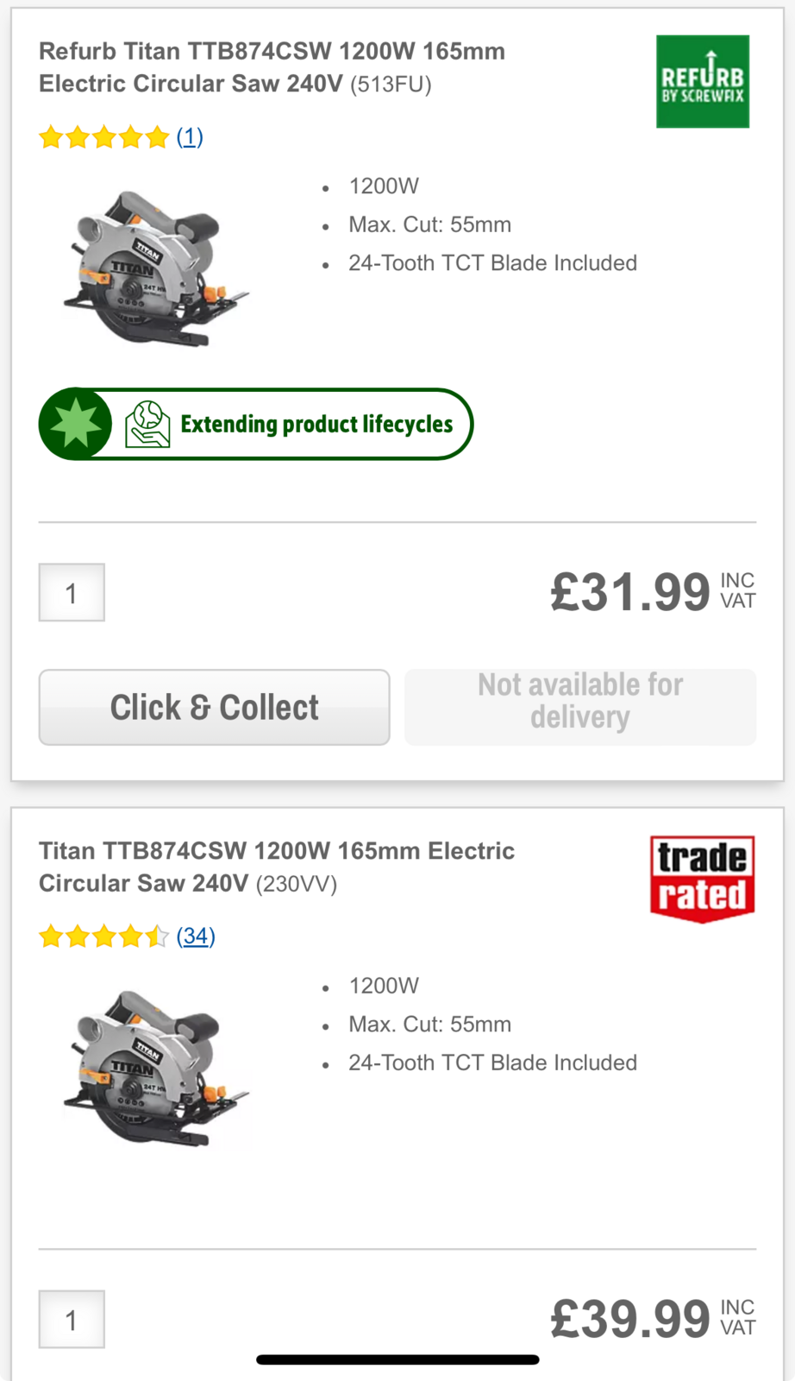Tap the Refurb by Screwfix green badge
The width and height of the screenshot is (795, 1381).
pos(702,82)
